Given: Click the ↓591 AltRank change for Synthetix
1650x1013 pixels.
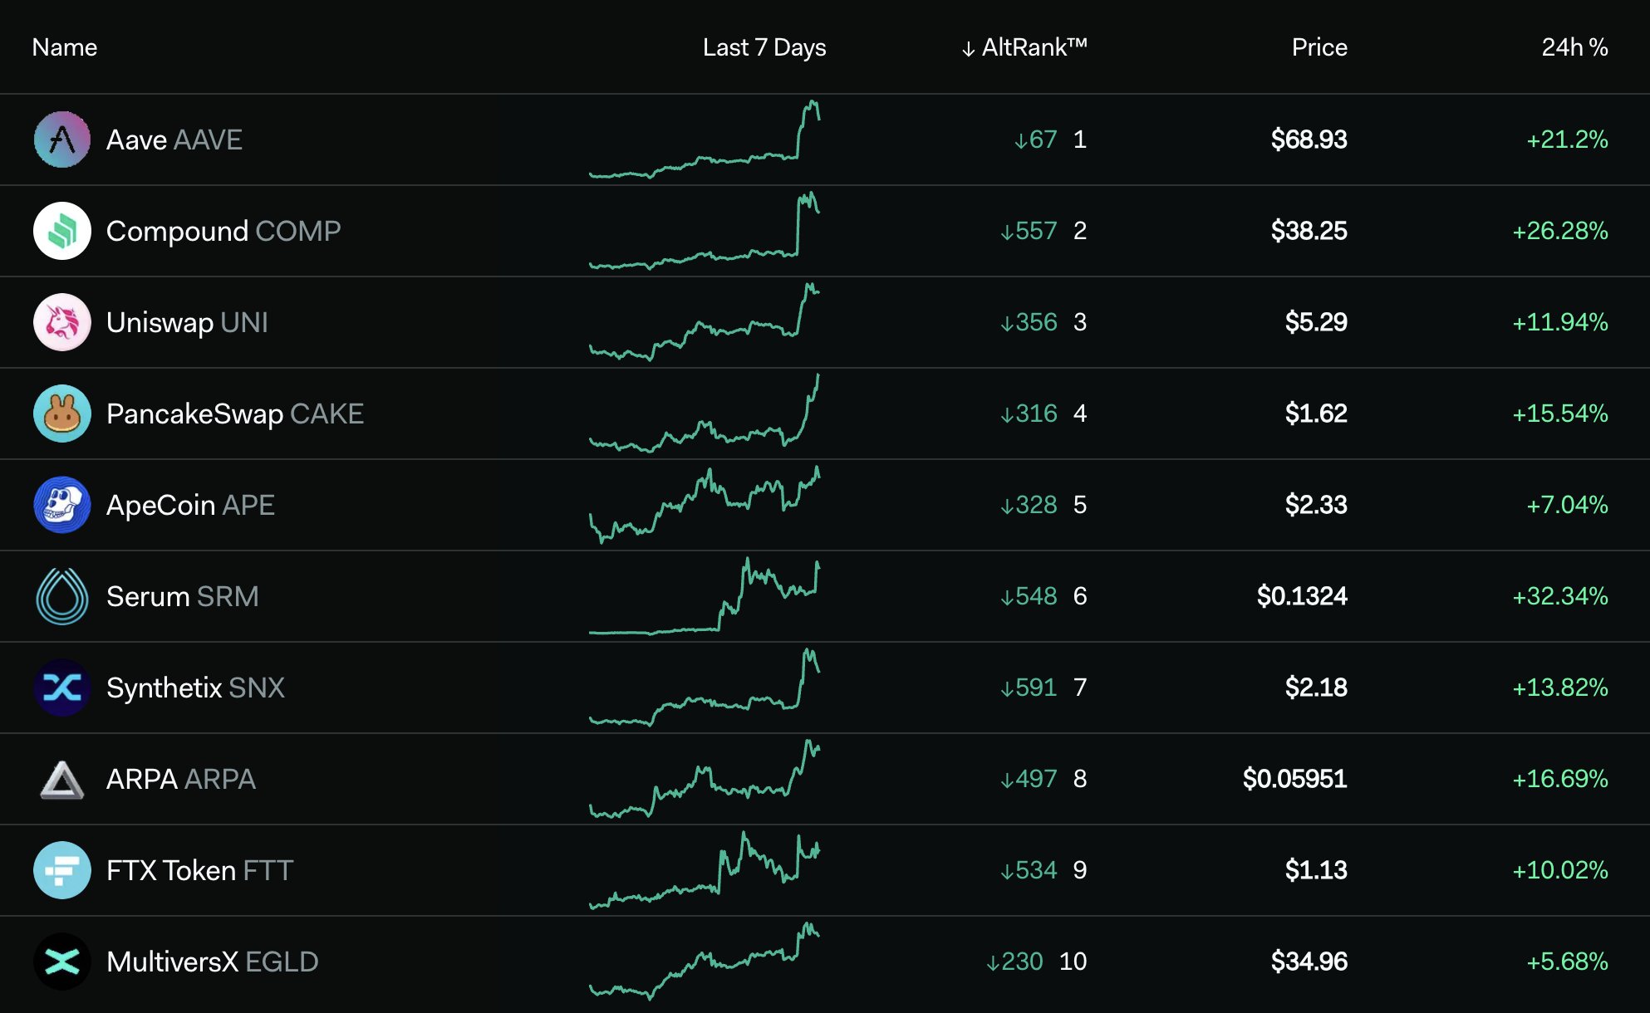Looking at the screenshot, I should [1029, 688].
